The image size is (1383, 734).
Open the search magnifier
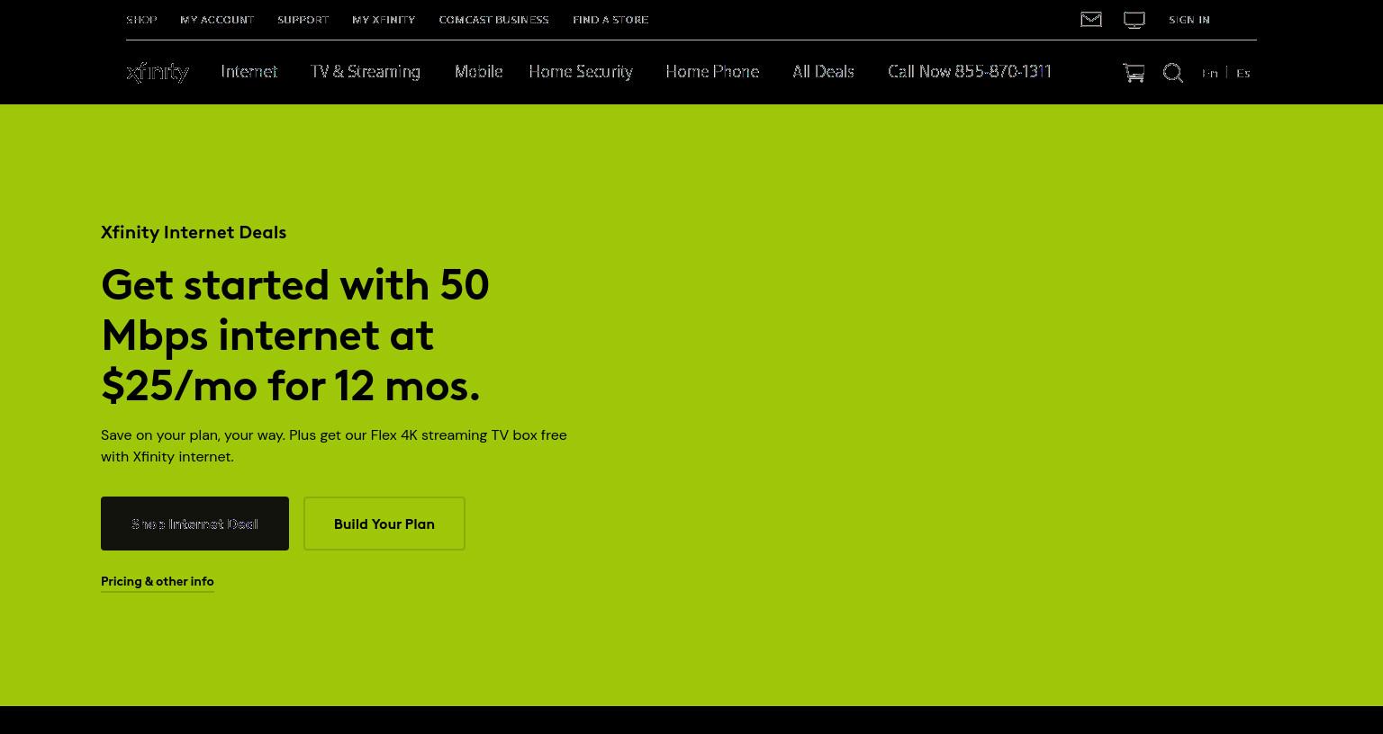coord(1173,73)
